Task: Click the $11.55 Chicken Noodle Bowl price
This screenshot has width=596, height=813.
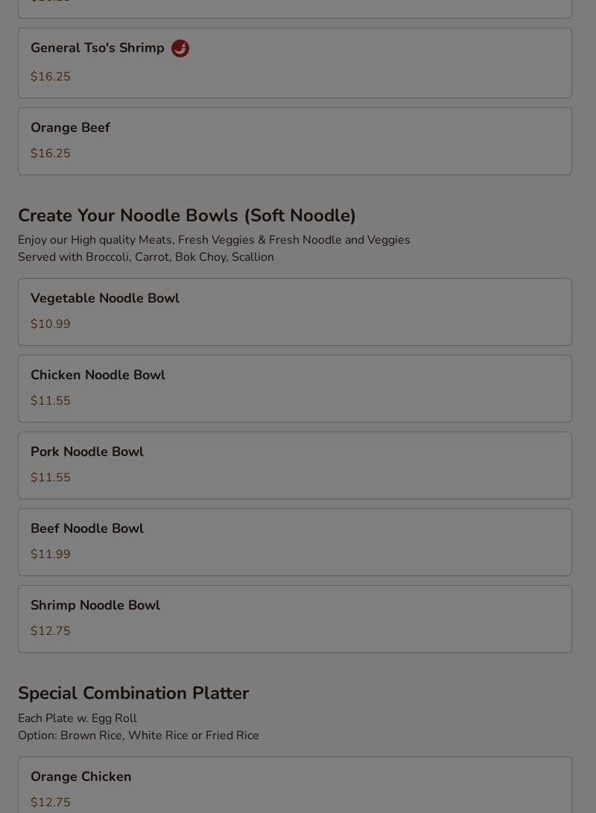Action: [x=50, y=400]
